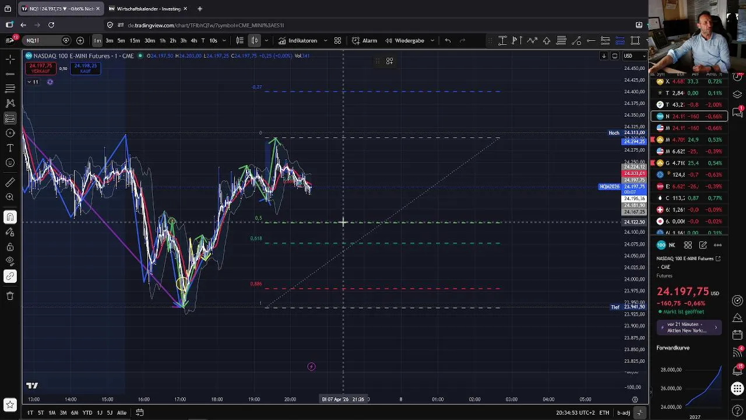Image resolution: width=746 pixels, height=420 pixels.
Task: Select the zigzag arrow drawing favorite
Action: [532, 40]
